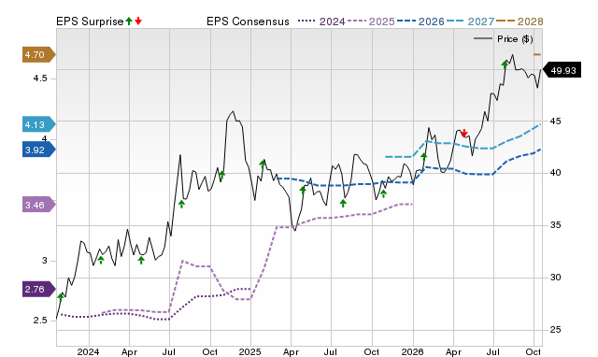Image resolution: width=598 pixels, height=357 pixels.
Task: Select the 2024 consensus legend entry
Action: click(321, 21)
